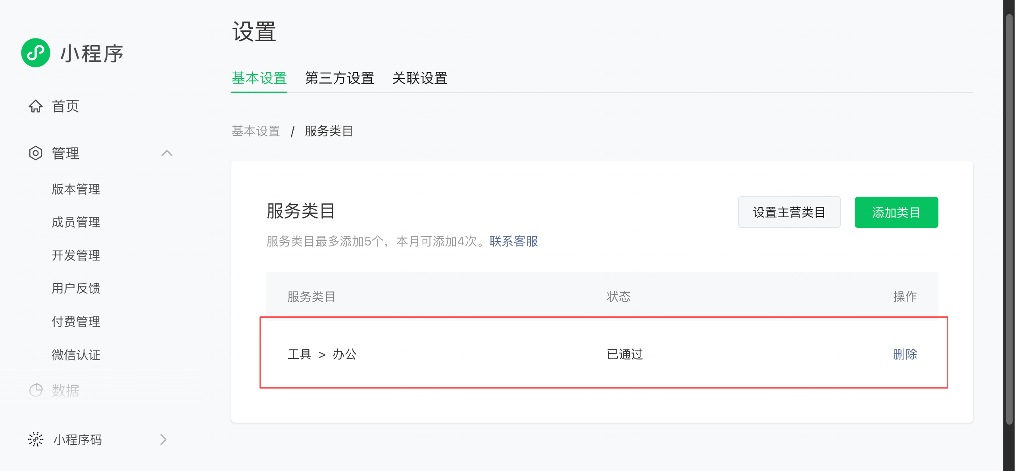Screen dimensions: 1015x471
Task: Open 用户反馈 in the sidebar
Action: (x=76, y=288)
